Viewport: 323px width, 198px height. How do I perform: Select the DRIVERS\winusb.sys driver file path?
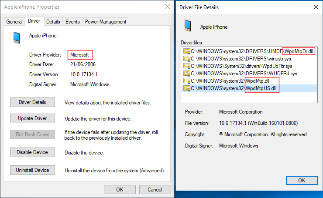coord(241,59)
